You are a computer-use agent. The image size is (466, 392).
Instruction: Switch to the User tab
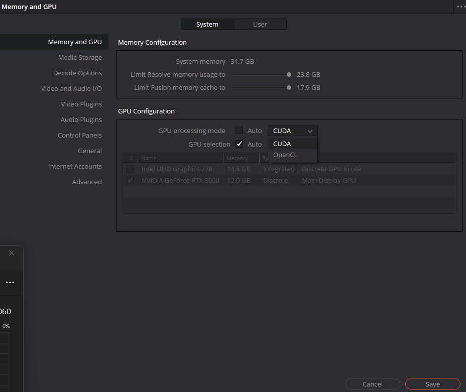point(260,25)
